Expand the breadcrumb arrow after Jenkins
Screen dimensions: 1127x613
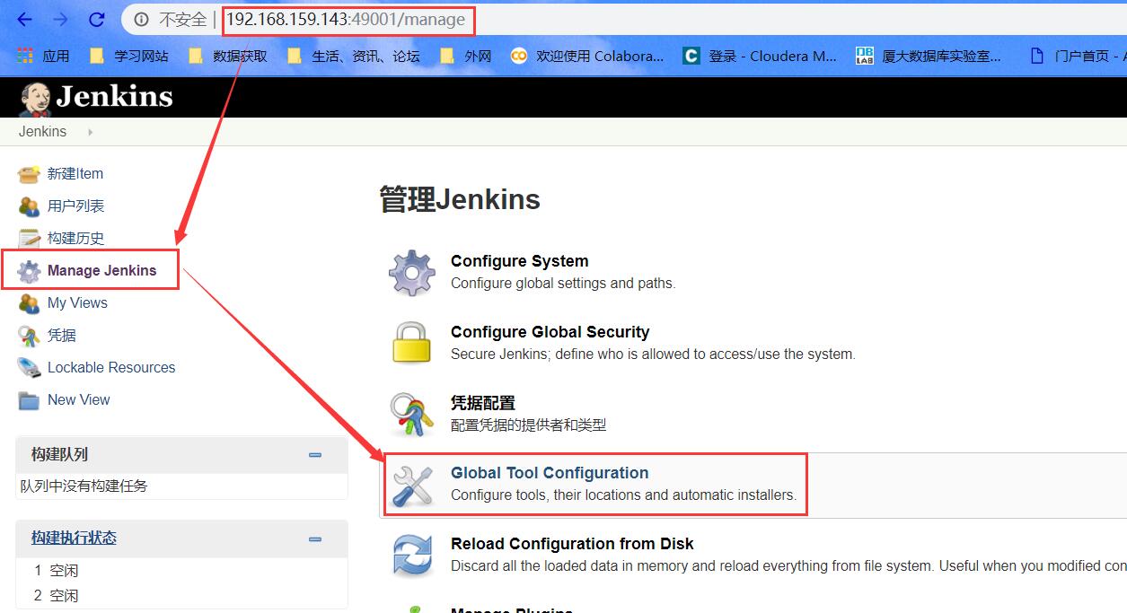(90, 132)
